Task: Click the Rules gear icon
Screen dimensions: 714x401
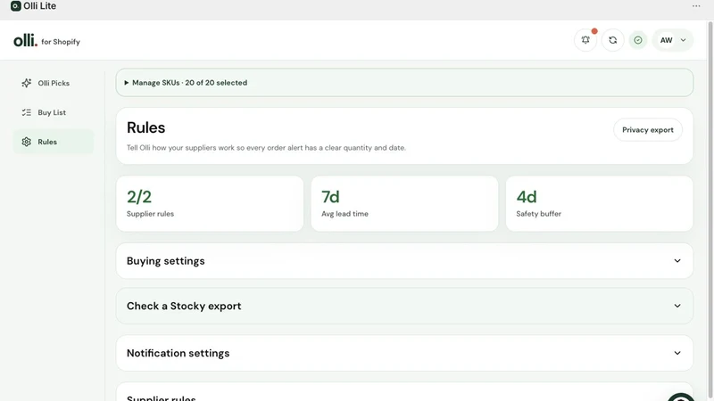Action: [x=27, y=142]
